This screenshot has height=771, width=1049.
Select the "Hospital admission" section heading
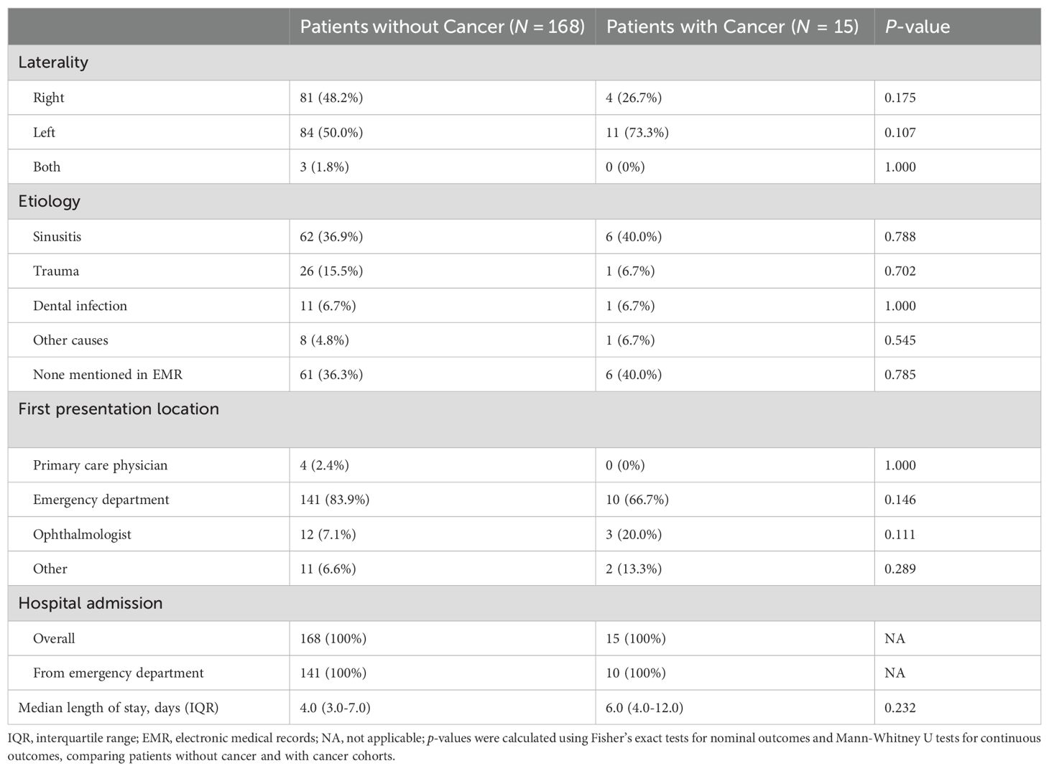(91, 603)
